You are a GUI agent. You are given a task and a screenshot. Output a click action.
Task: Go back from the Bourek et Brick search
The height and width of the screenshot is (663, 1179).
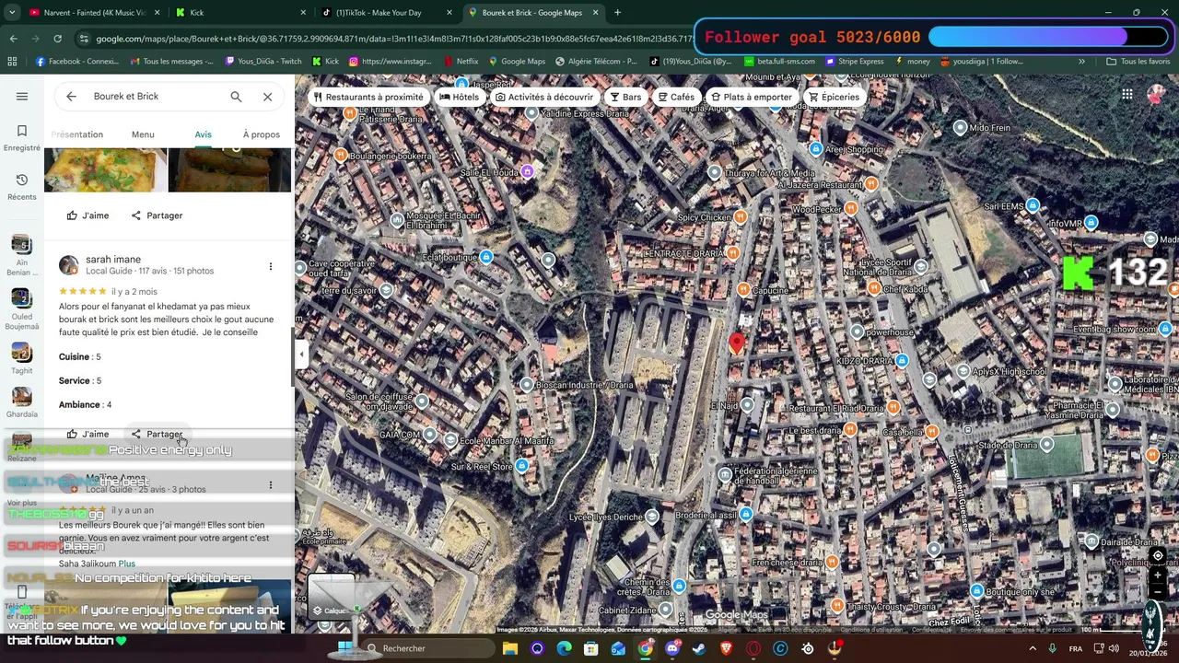click(x=71, y=97)
